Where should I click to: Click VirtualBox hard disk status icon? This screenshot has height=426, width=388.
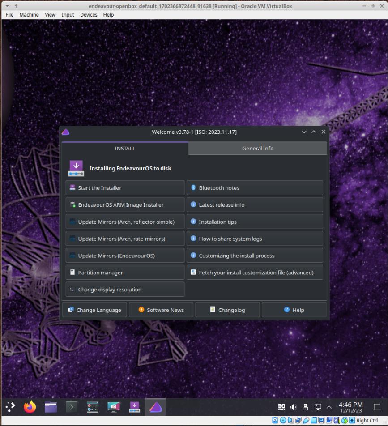click(x=275, y=420)
